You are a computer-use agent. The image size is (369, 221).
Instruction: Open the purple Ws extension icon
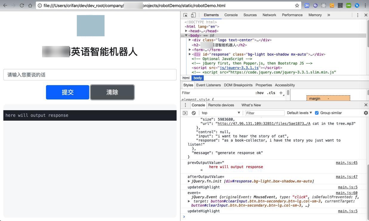[315, 5]
